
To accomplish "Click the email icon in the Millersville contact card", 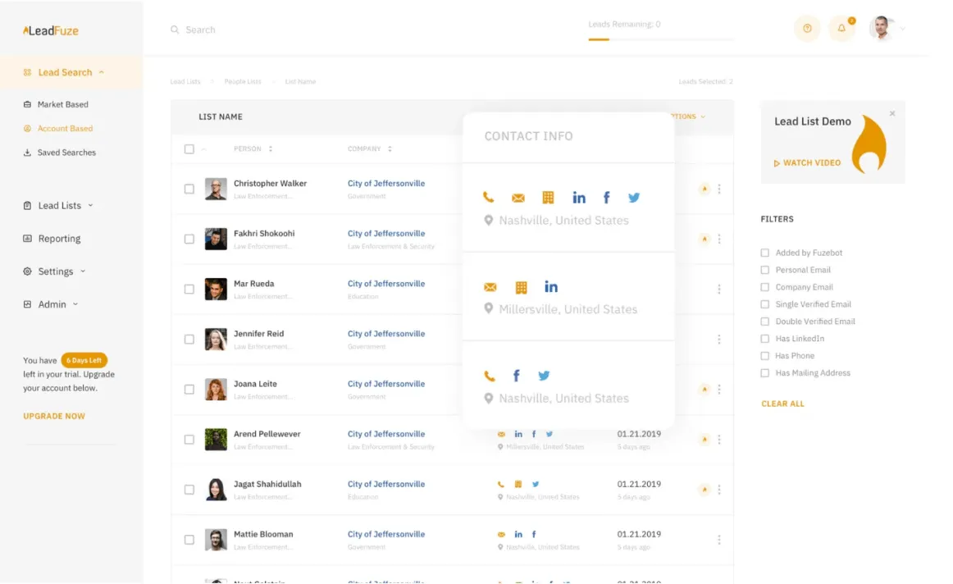I will point(490,287).
